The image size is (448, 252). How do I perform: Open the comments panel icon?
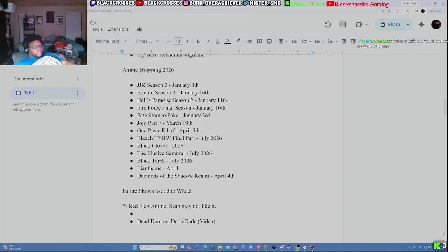(343, 24)
